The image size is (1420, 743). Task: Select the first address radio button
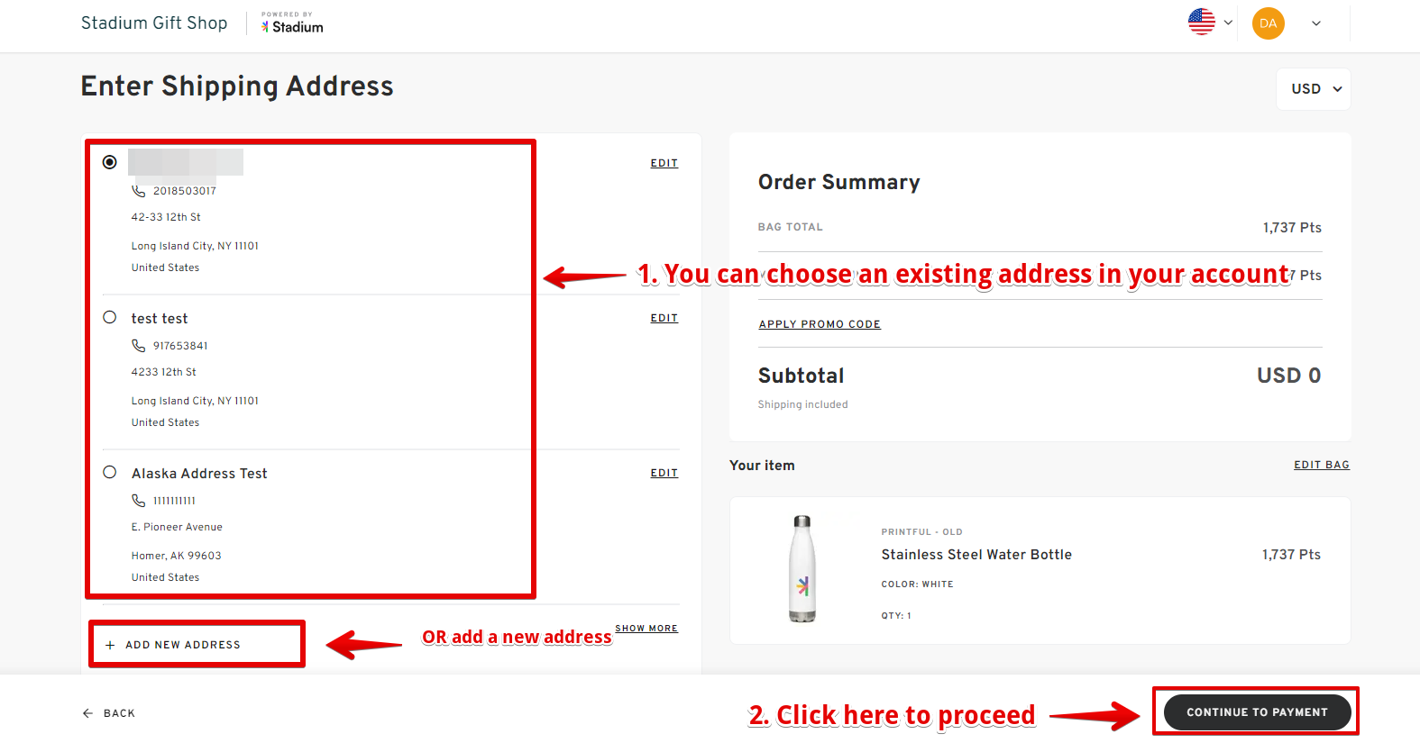coord(110,162)
